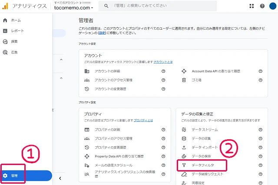Follow the 設定 link in the description

(x=102, y=33)
